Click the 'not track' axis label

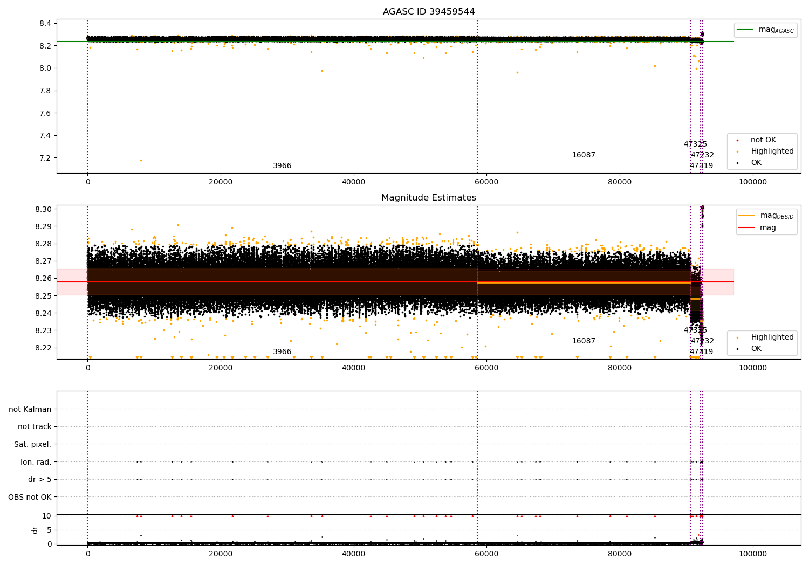click(35, 426)
